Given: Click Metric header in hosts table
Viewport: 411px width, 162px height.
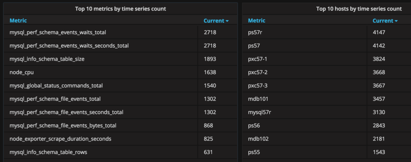Looking at the screenshot, I should [256, 21].
